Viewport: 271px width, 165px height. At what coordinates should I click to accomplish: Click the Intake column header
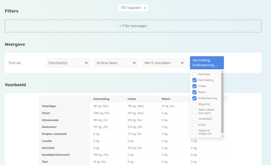tap(132, 99)
